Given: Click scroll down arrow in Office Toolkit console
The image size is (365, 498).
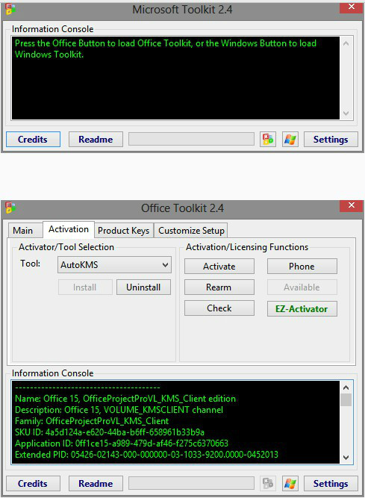Looking at the screenshot, I should pyautogui.click(x=346, y=458).
